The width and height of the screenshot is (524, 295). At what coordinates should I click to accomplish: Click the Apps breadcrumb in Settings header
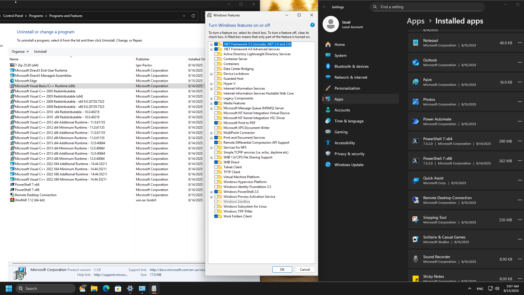tap(415, 21)
